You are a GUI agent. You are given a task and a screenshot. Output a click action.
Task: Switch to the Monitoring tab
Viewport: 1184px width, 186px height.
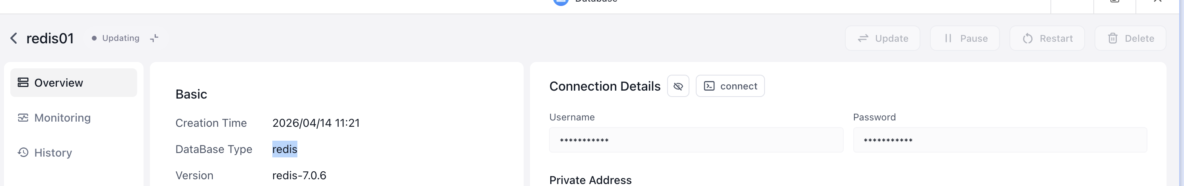62,118
